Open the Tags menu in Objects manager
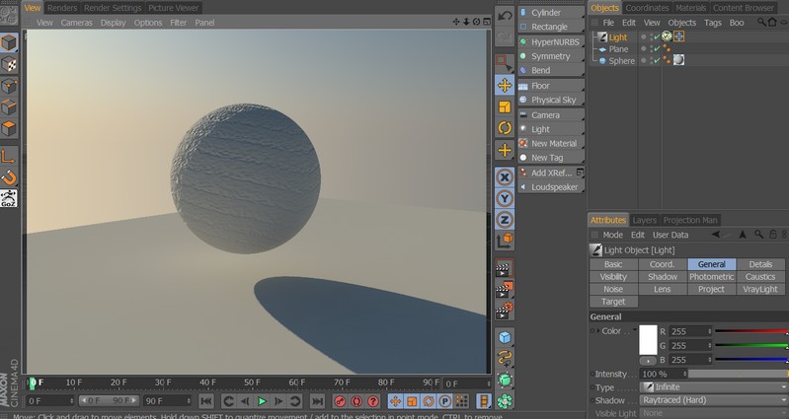 click(713, 23)
